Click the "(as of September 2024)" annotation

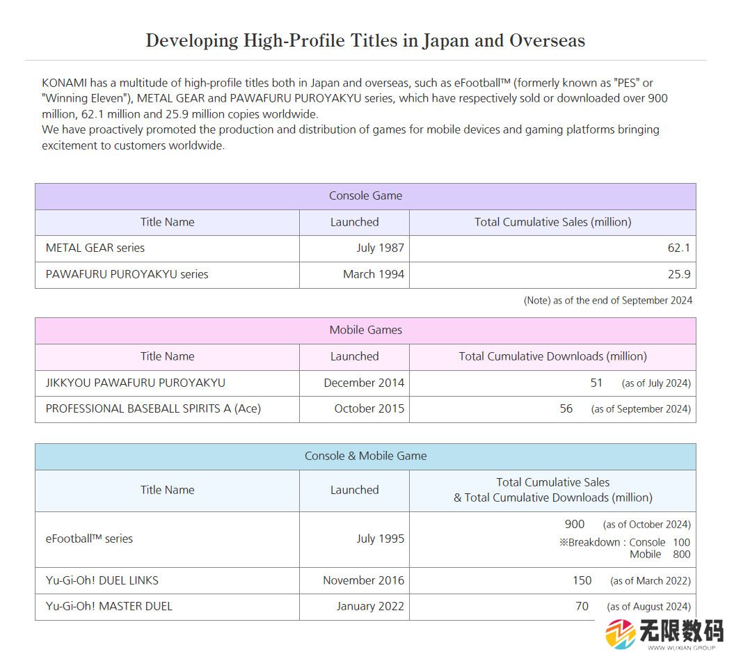pyautogui.click(x=641, y=409)
